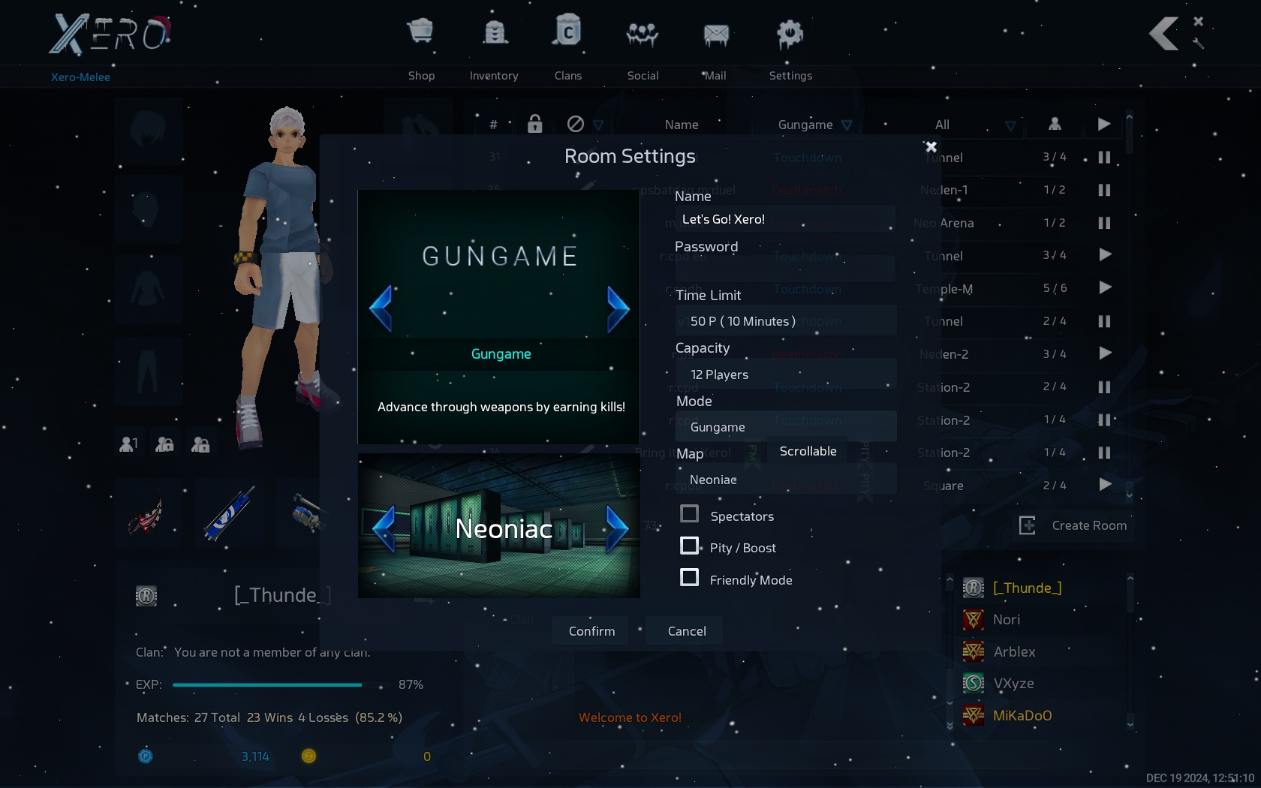This screenshot has height=788, width=1261.
Task: Open the Time Limit dropdown
Action: click(785, 321)
